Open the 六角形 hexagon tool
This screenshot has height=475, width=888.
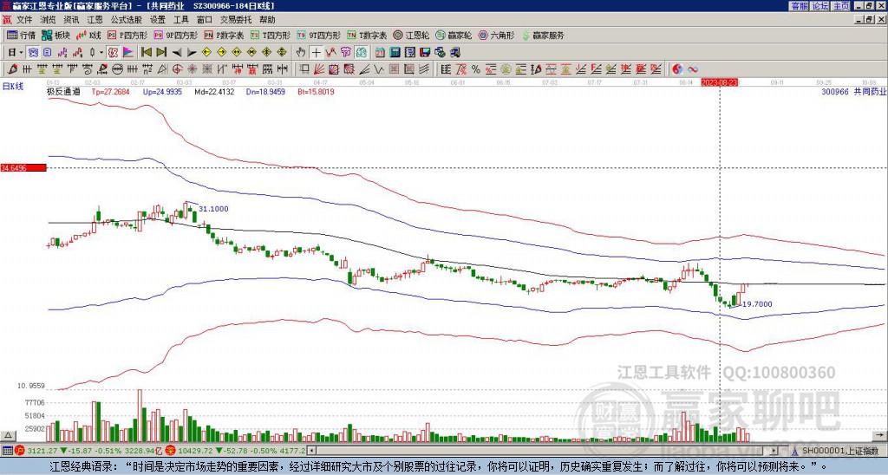(496, 35)
